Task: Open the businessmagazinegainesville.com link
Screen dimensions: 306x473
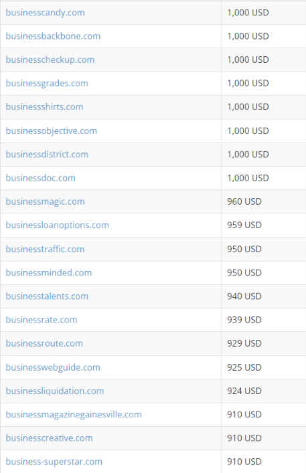Action: 74,415
